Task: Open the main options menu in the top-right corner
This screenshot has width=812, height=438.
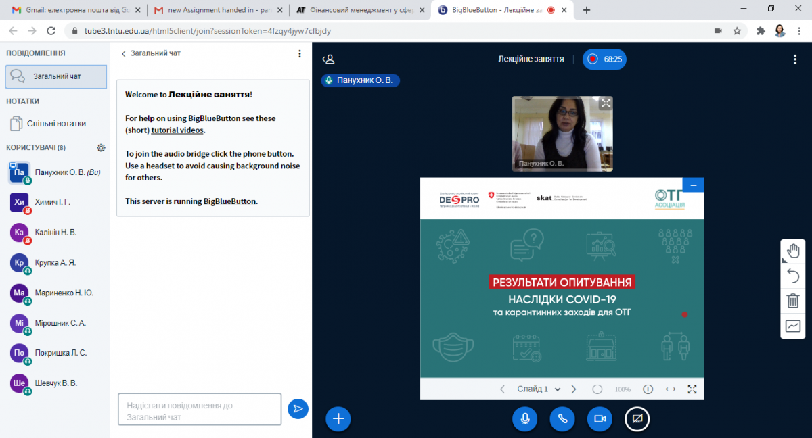Action: click(x=795, y=59)
